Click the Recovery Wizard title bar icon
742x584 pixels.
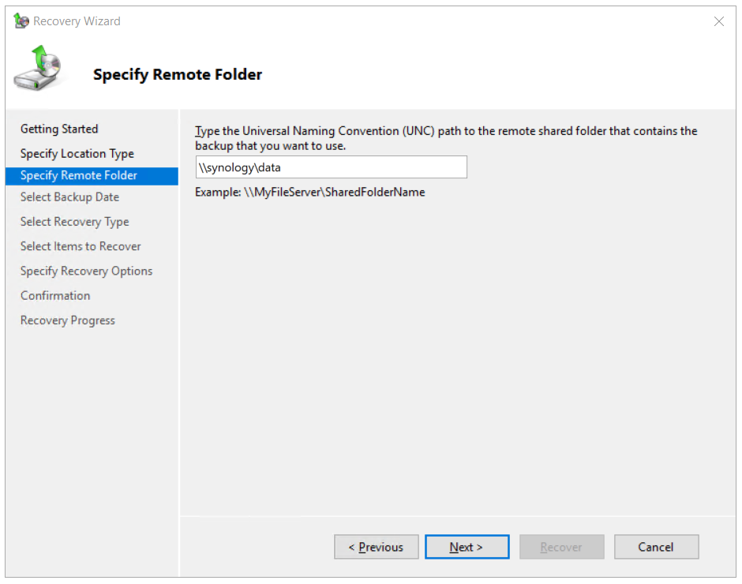click(x=21, y=21)
